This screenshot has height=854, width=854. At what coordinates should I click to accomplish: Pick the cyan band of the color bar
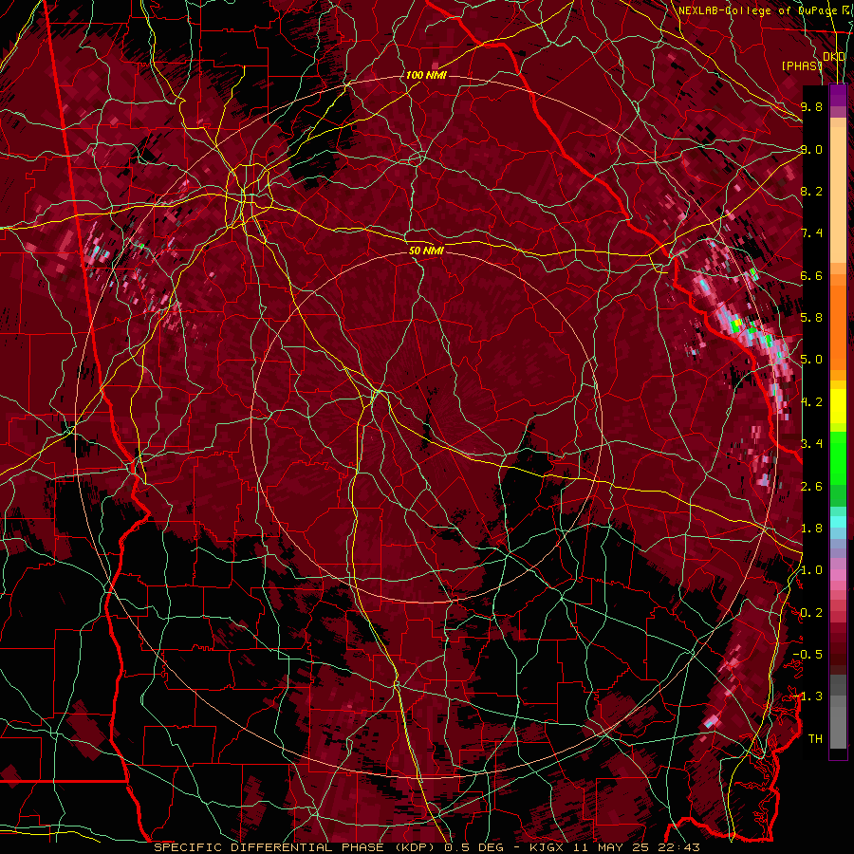[x=838, y=521]
